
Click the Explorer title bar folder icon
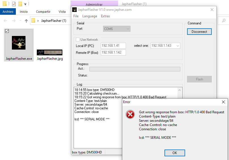pyautogui.click(x=5, y=4)
